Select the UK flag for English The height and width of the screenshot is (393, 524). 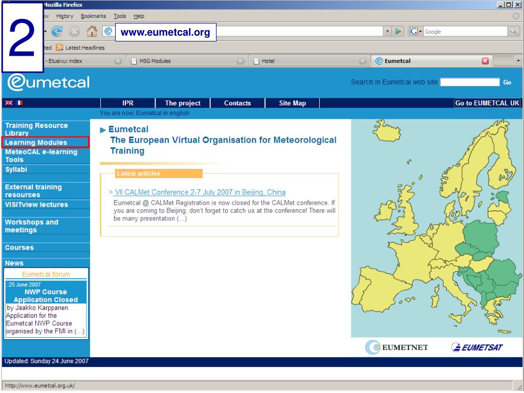tap(9, 102)
